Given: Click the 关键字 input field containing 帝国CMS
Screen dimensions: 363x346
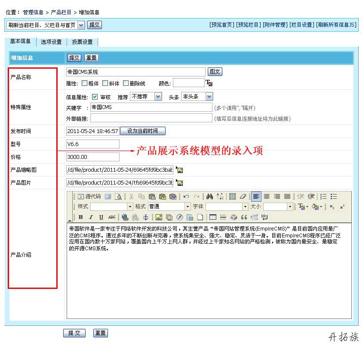Looking at the screenshot, I should click(151, 107).
